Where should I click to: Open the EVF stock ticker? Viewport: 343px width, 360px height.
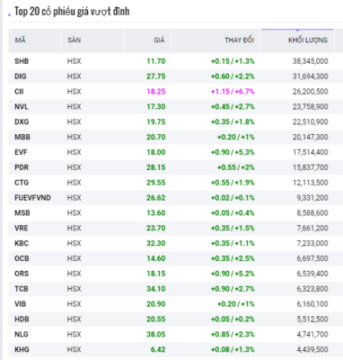(x=21, y=152)
